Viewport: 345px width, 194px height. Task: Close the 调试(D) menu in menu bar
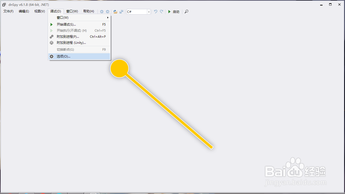point(56,11)
